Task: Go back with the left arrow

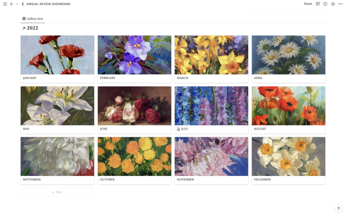Action: tap(11, 4)
